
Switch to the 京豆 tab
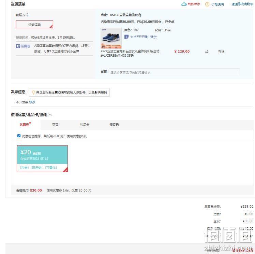pyautogui.click(x=55, y=125)
